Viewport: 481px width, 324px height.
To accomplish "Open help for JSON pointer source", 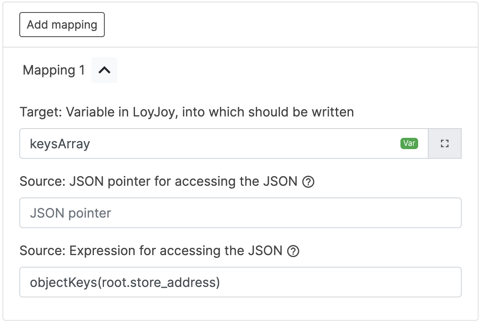I will (308, 182).
